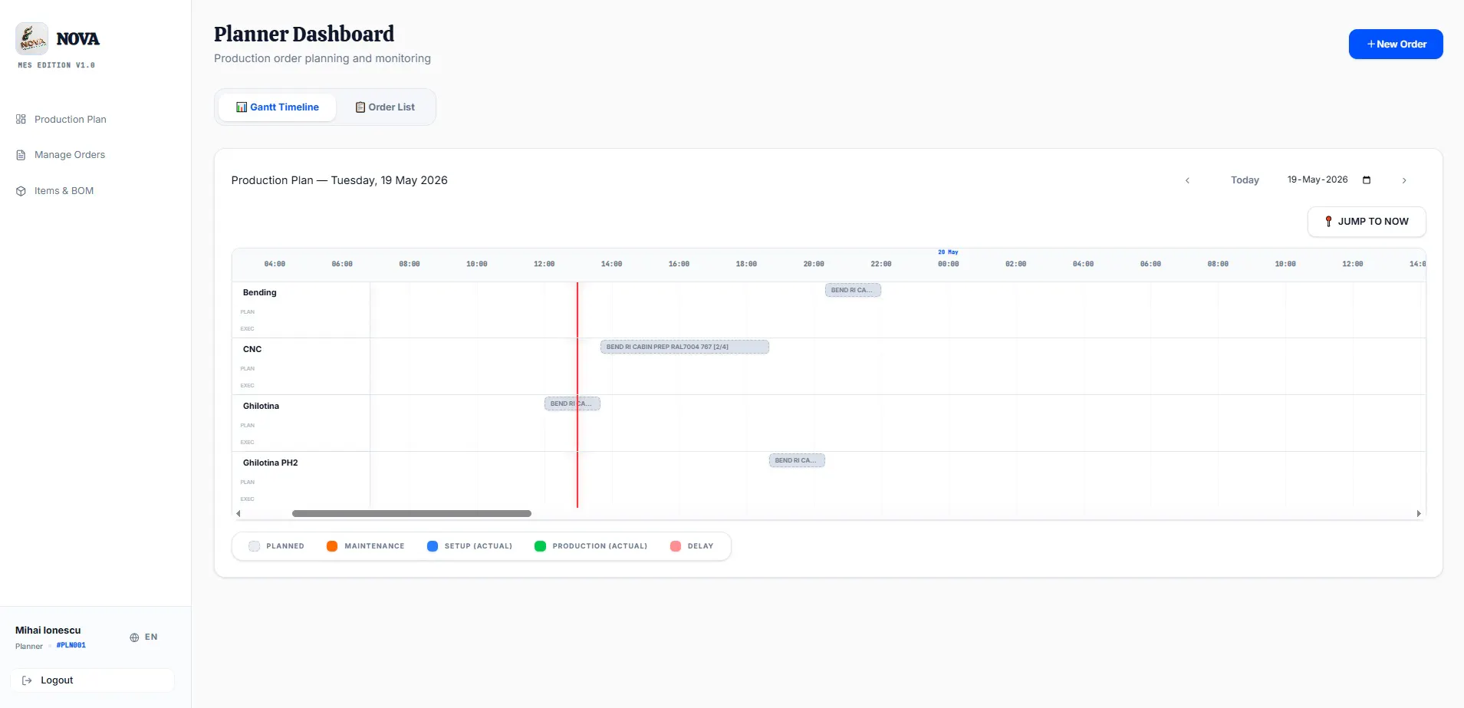Switch to Order List tab
1464x708 pixels.
(x=385, y=107)
